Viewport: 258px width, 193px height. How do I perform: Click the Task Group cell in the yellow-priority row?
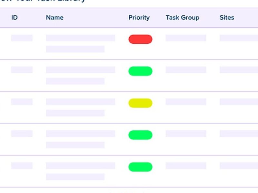coord(186,102)
